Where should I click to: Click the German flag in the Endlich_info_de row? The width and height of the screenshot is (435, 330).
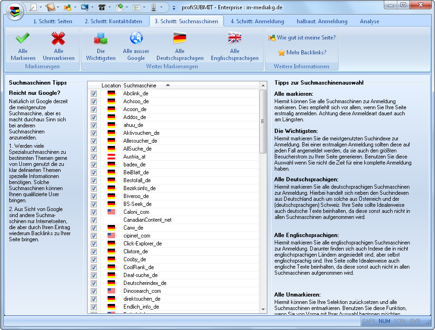pyautogui.click(x=111, y=307)
